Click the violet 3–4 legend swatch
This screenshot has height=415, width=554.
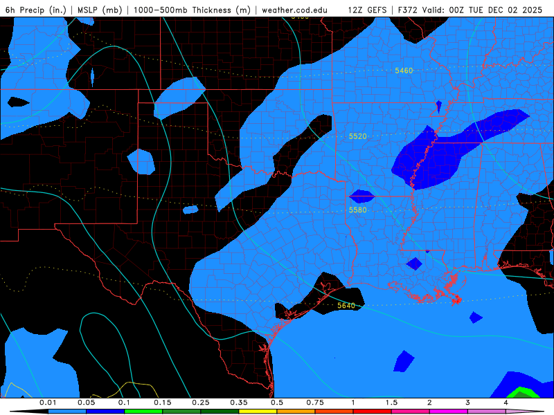click(x=487, y=412)
